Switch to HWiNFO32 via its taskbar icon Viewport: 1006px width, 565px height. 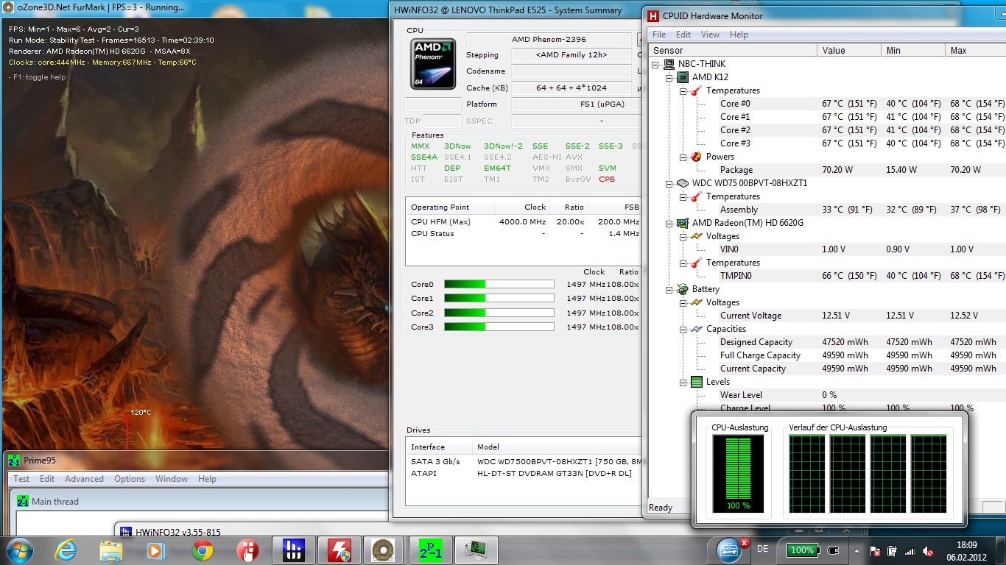click(293, 550)
